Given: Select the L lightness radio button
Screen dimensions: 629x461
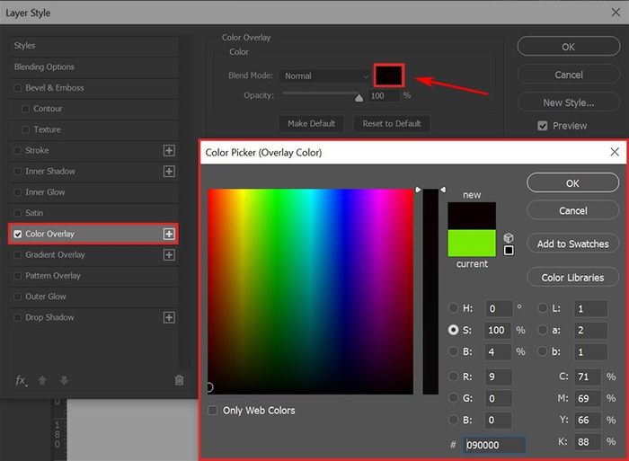Looking at the screenshot, I should [543, 308].
